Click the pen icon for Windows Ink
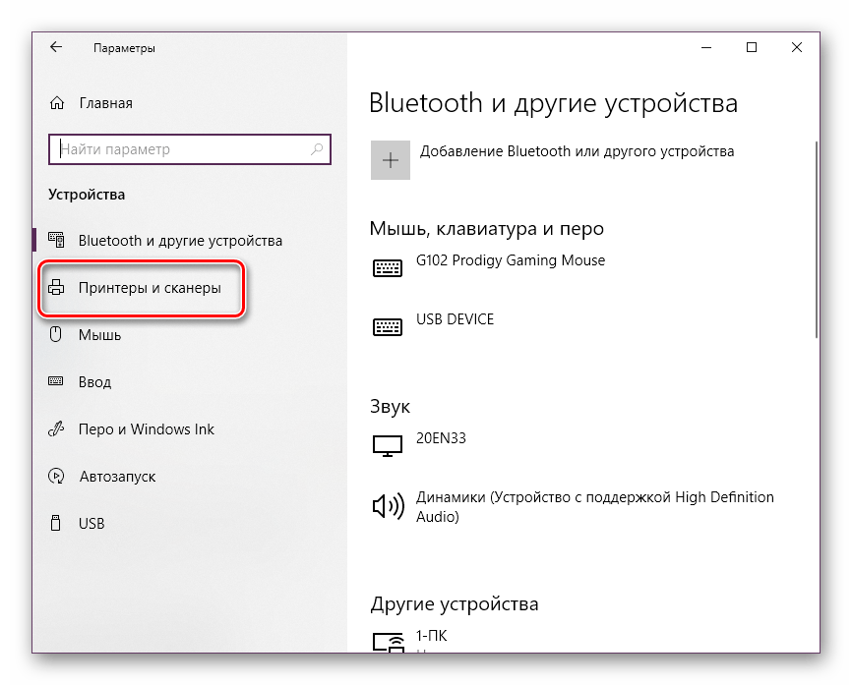The width and height of the screenshot is (852, 685). click(x=57, y=429)
